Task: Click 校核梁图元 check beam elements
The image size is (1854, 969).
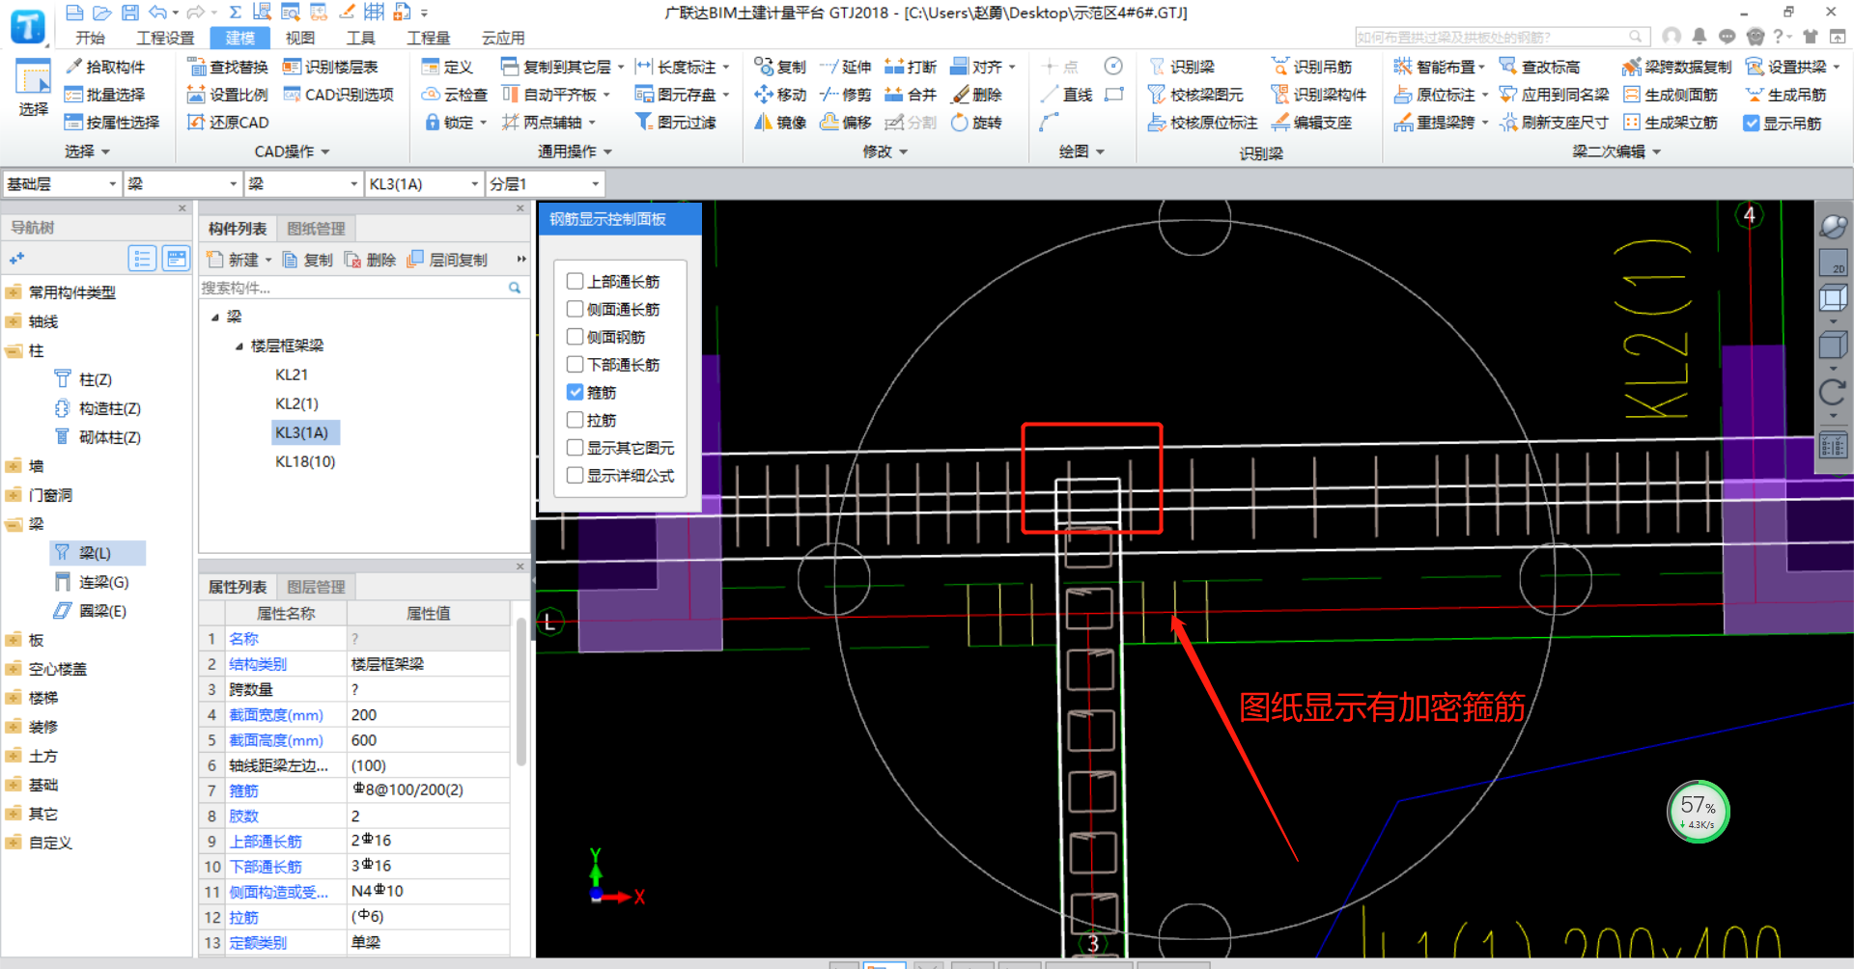Action: [1195, 95]
